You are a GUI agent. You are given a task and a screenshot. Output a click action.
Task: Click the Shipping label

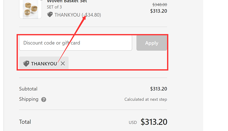tap(28, 99)
